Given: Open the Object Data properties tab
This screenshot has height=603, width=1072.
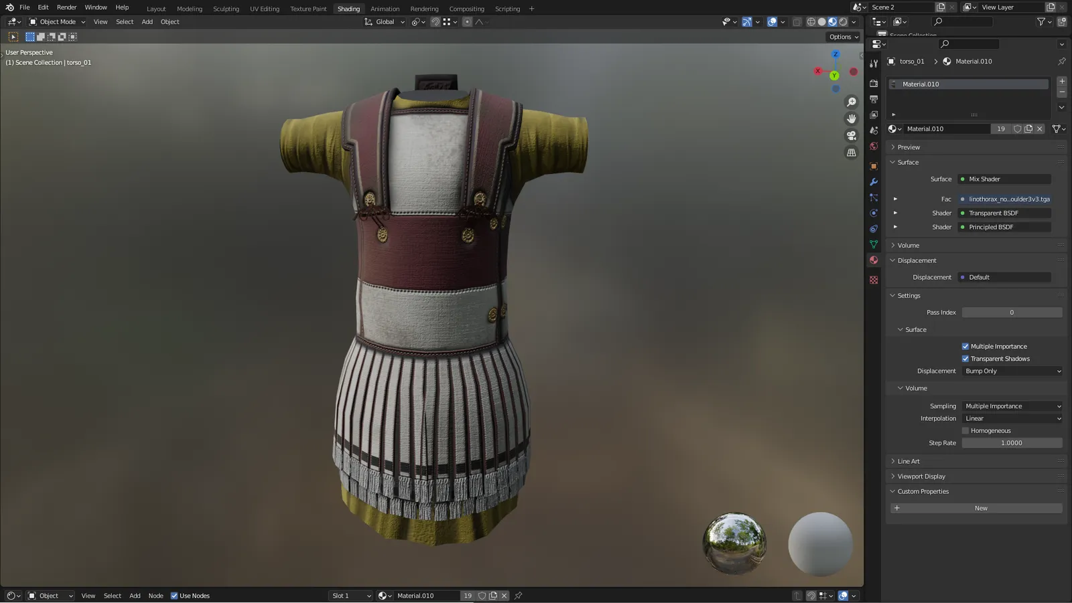Looking at the screenshot, I should pos(874,244).
